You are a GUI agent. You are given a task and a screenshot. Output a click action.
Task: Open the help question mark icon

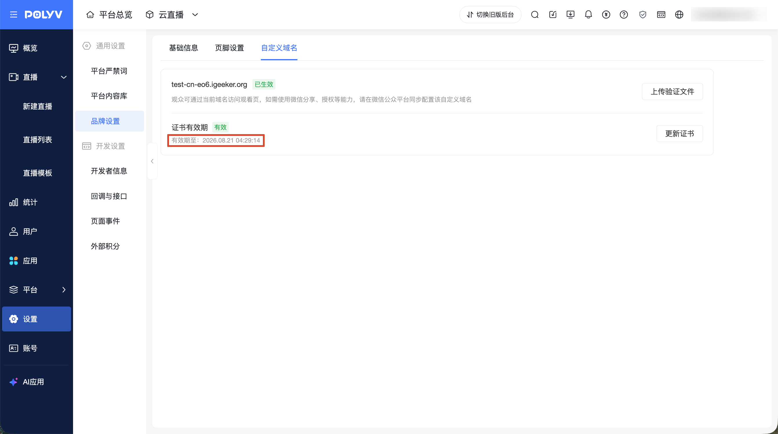tap(624, 14)
